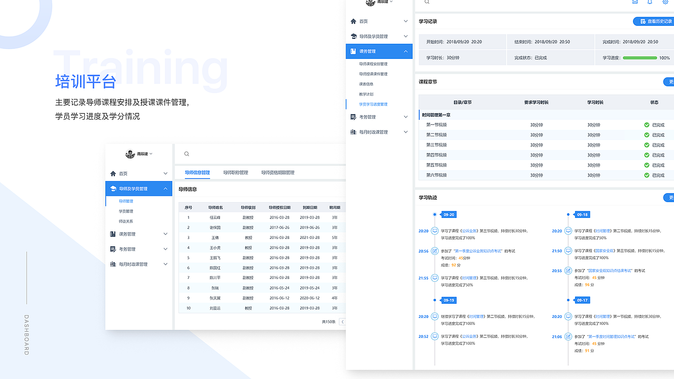This screenshot has height=379, width=674.
Task: Click exam edit icon at 09-18 20:55 entry
Action: pyautogui.click(x=568, y=271)
